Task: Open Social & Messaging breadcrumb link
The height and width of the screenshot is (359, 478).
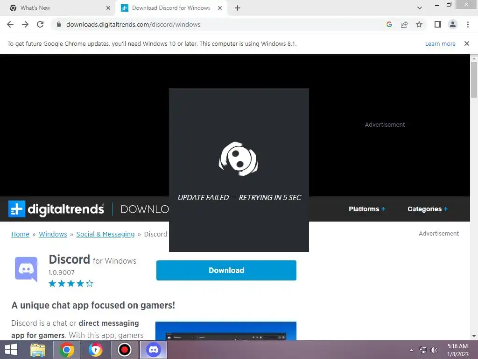Action: [105, 234]
